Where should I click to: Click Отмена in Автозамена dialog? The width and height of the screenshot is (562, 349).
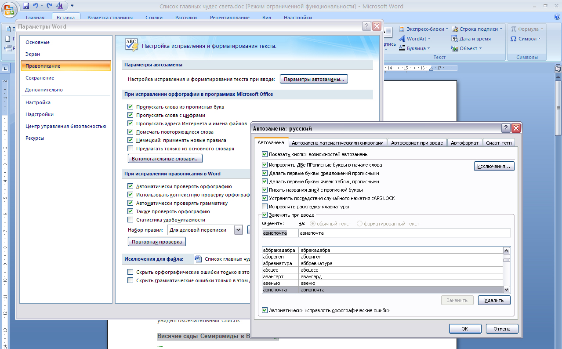[x=502, y=329]
